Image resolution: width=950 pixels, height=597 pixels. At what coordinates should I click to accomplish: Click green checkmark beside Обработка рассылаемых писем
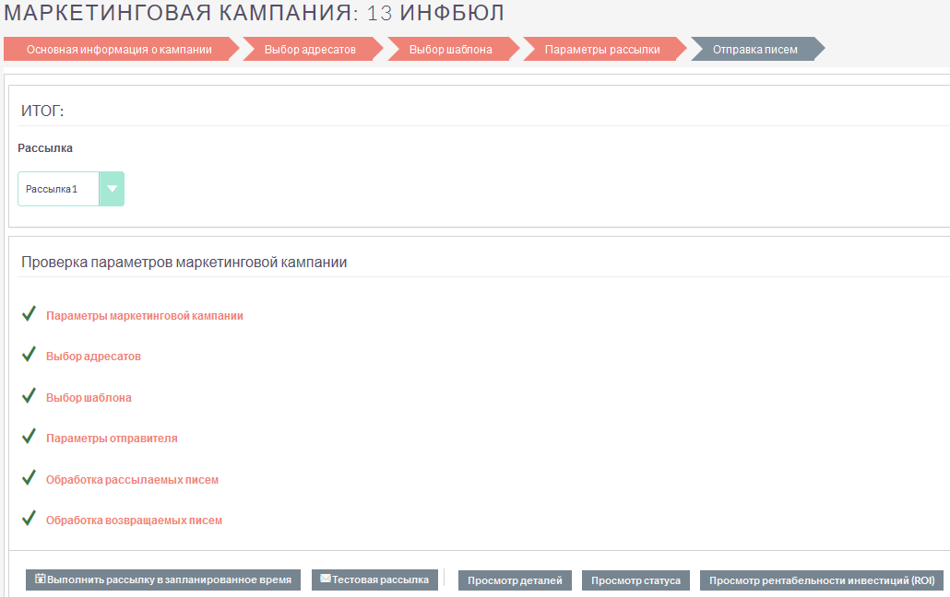[x=29, y=478]
